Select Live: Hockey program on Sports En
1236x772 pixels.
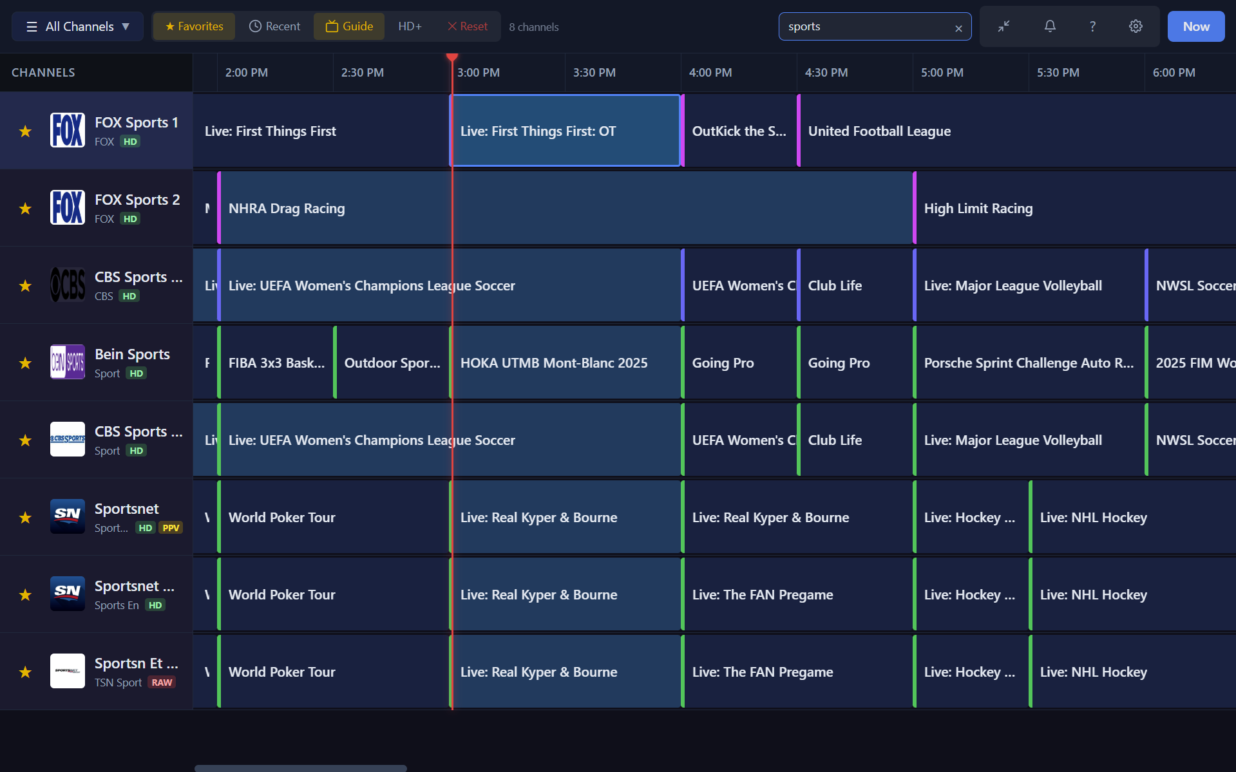pos(971,594)
